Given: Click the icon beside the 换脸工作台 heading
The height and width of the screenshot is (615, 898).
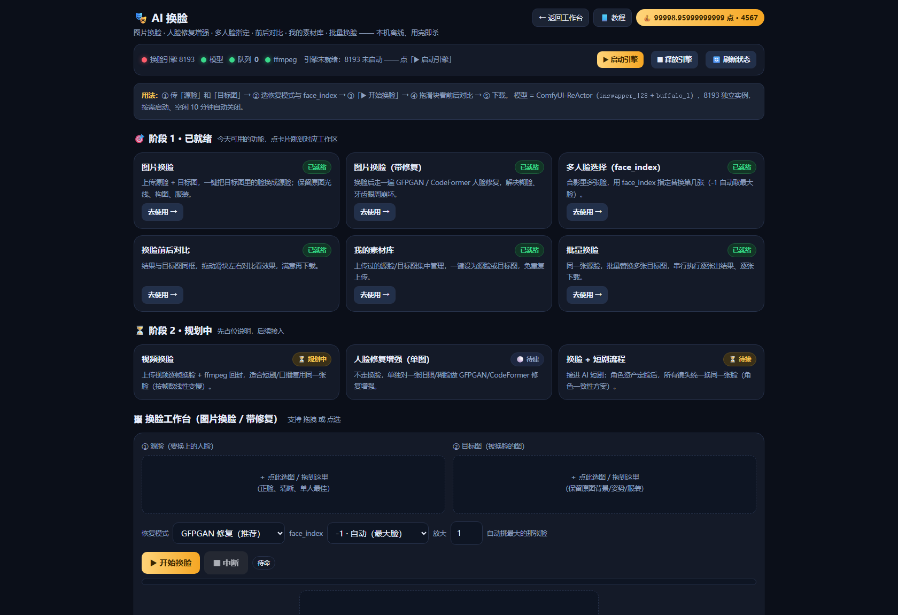Looking at the screenshot, I should click(x=138, y=419).
